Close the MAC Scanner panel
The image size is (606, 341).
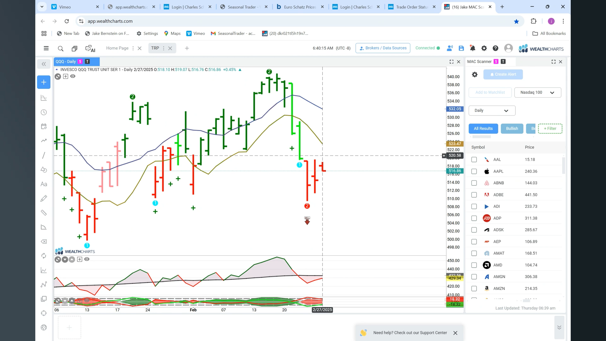pyautogui.click(x=561, y=62)
